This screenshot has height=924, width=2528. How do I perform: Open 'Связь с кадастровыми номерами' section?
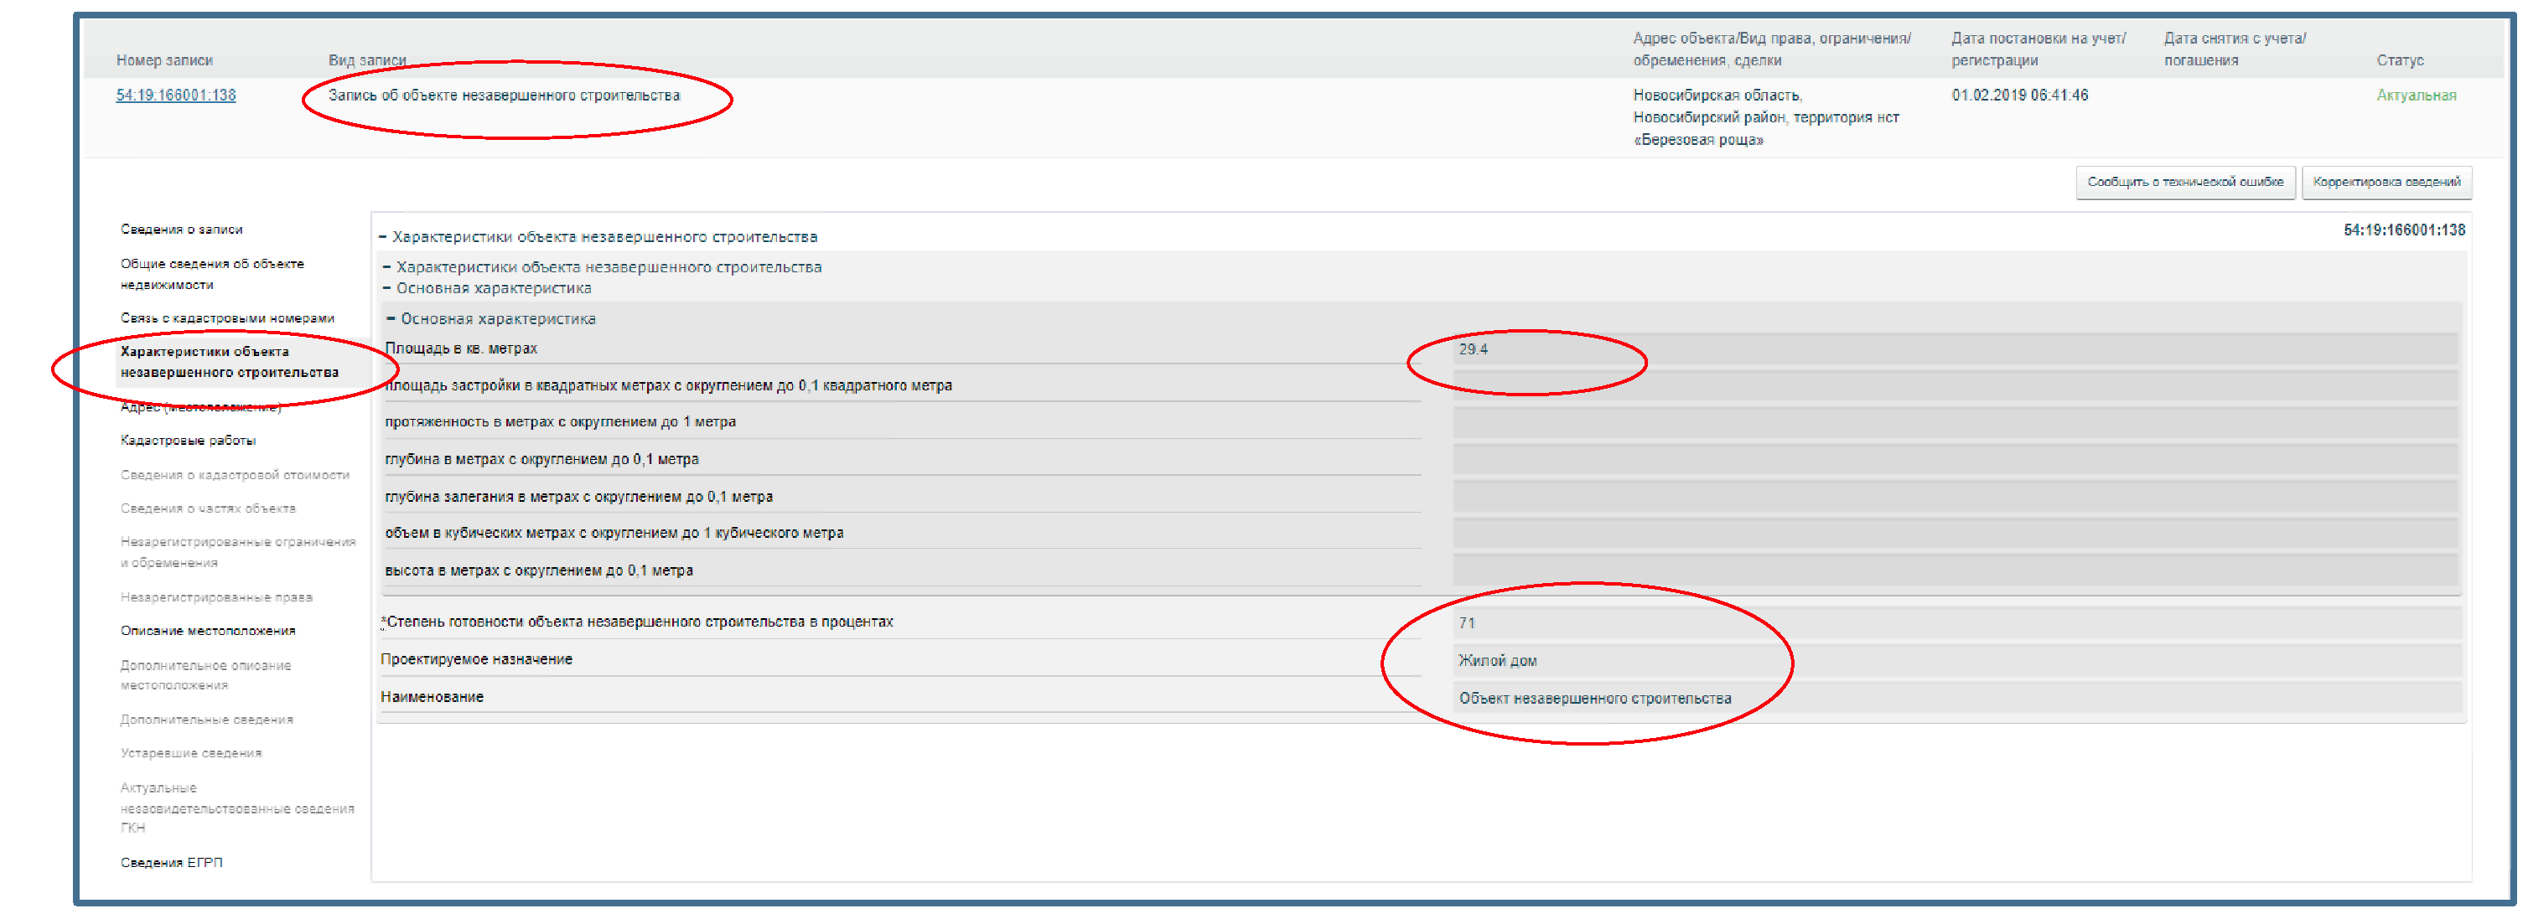tap(226, 319)
